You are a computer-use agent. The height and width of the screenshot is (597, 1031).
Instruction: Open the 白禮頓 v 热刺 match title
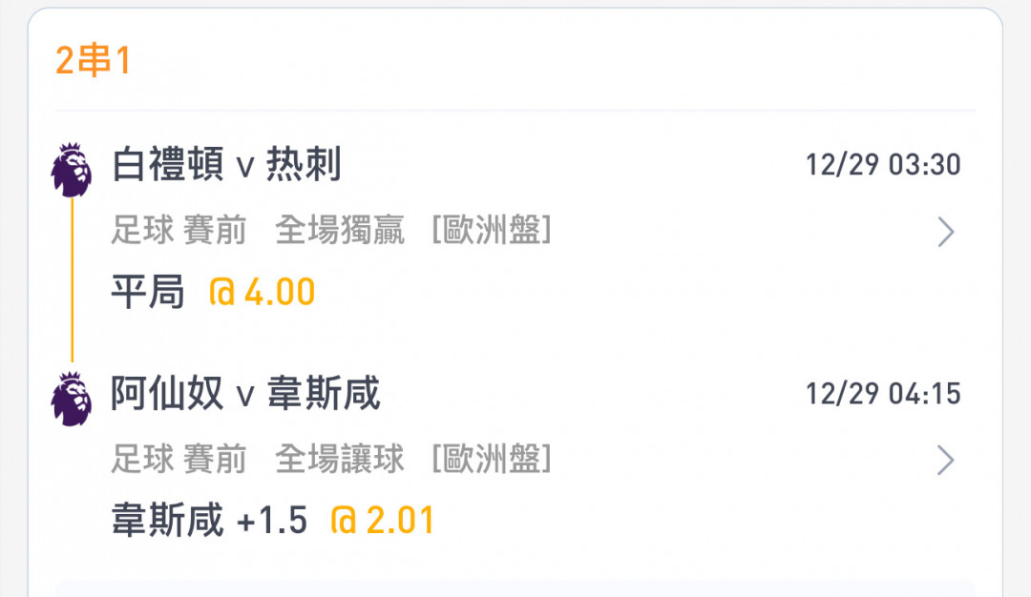click(226, 166)
